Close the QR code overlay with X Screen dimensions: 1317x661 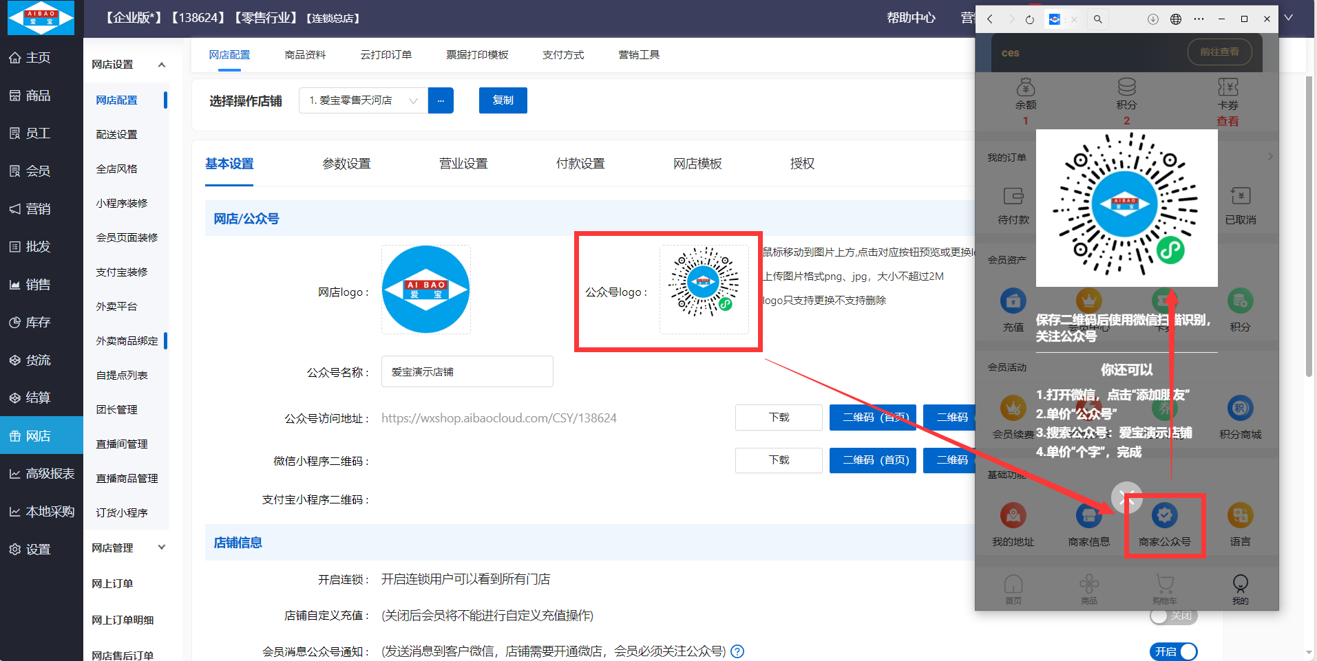tap(1126, 497)
